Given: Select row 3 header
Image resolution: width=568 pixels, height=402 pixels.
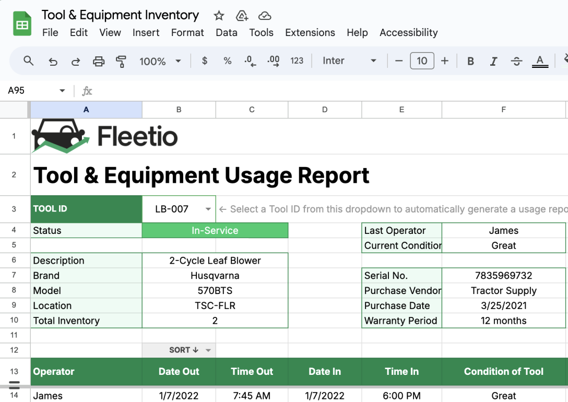Looking at the screenshot, I should [14, 209].
